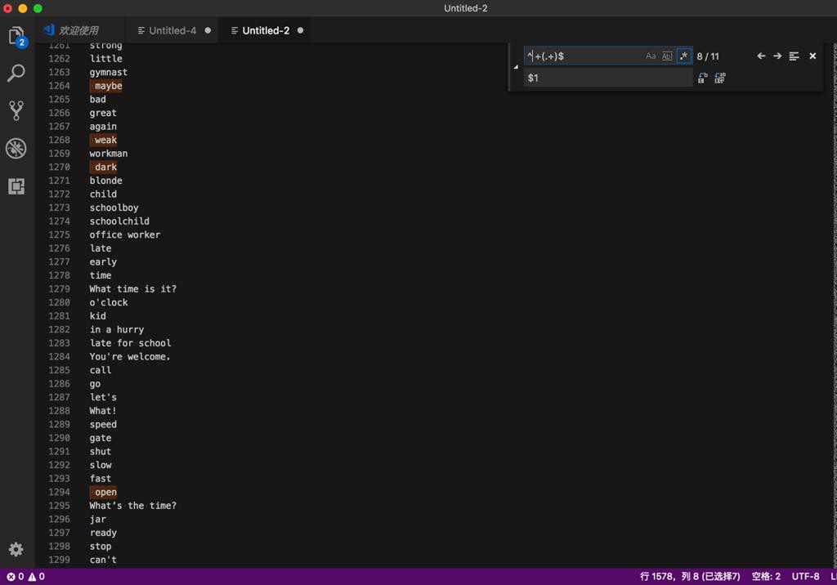Go to next match arrow
The image size is (837, 585).
click(x=777, y=56)
